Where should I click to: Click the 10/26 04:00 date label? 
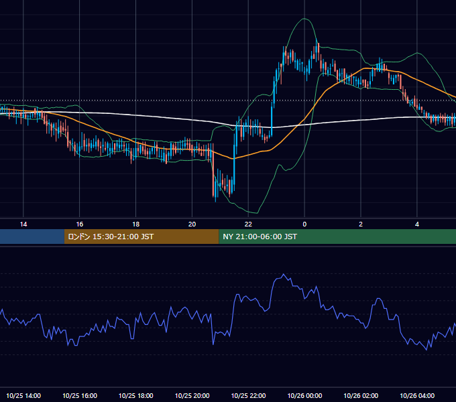[417, 395]
